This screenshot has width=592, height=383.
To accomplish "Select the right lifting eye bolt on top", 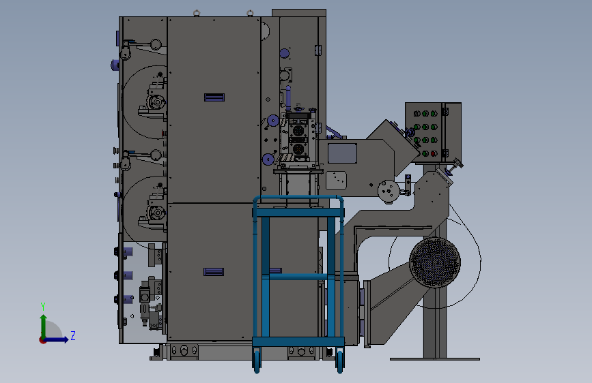I will (249, 13).
